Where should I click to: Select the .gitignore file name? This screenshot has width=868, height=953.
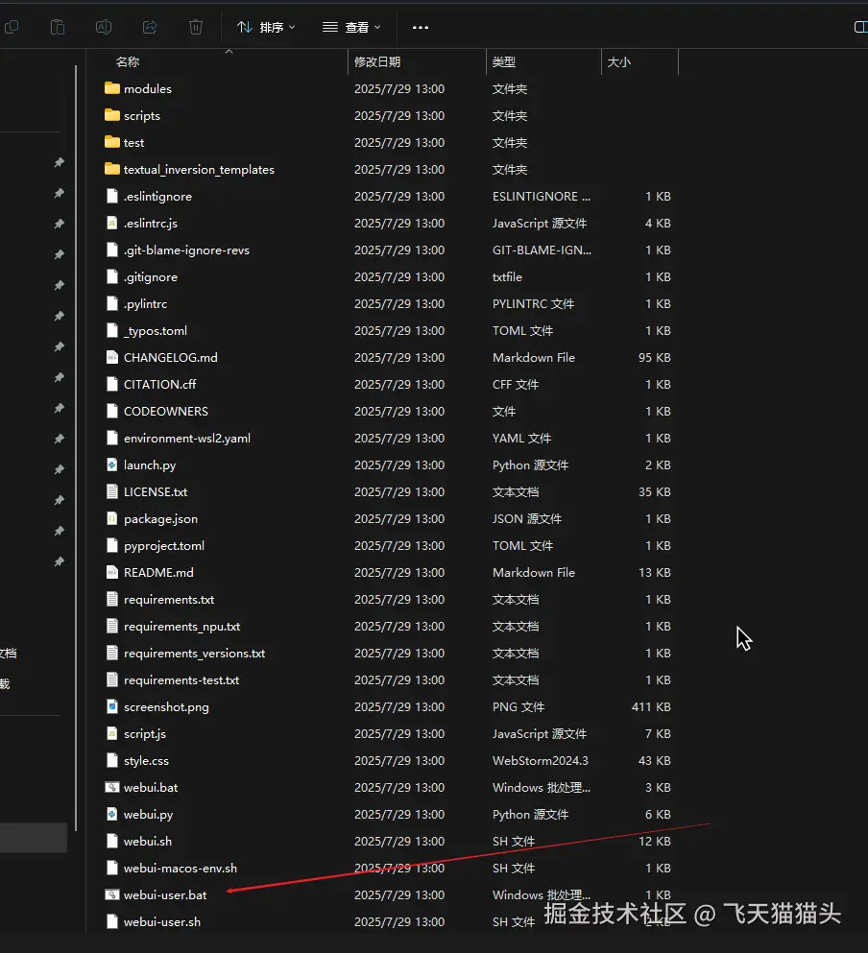tap(150, 277)
